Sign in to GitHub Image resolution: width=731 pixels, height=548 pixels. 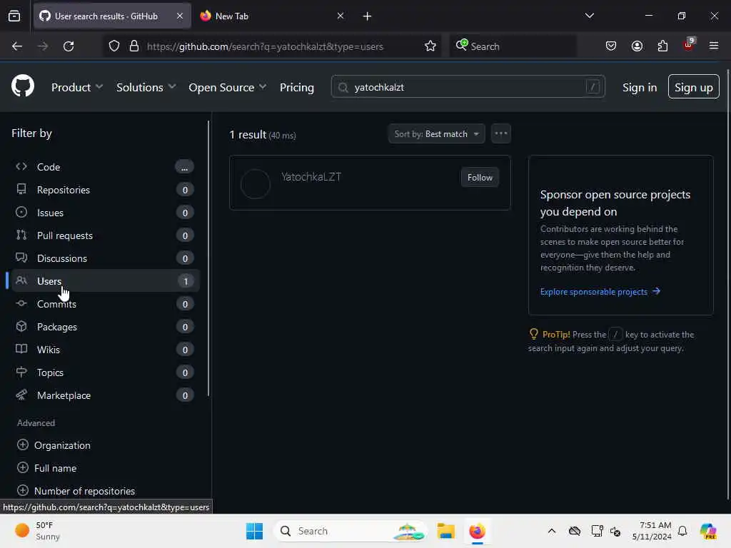point(639,87)
